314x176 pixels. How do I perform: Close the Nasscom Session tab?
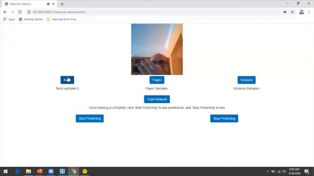[53, 4]
